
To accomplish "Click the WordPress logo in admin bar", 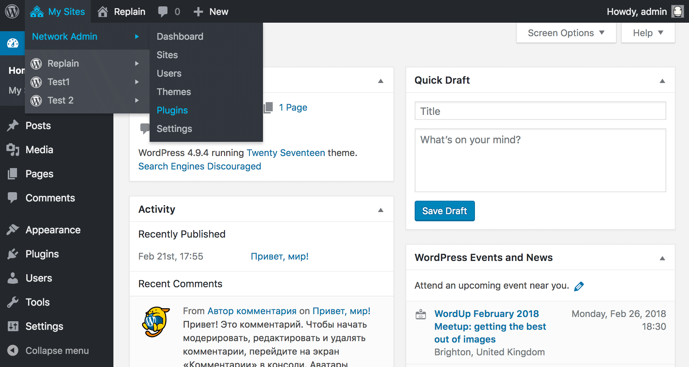I will point(12,11).
